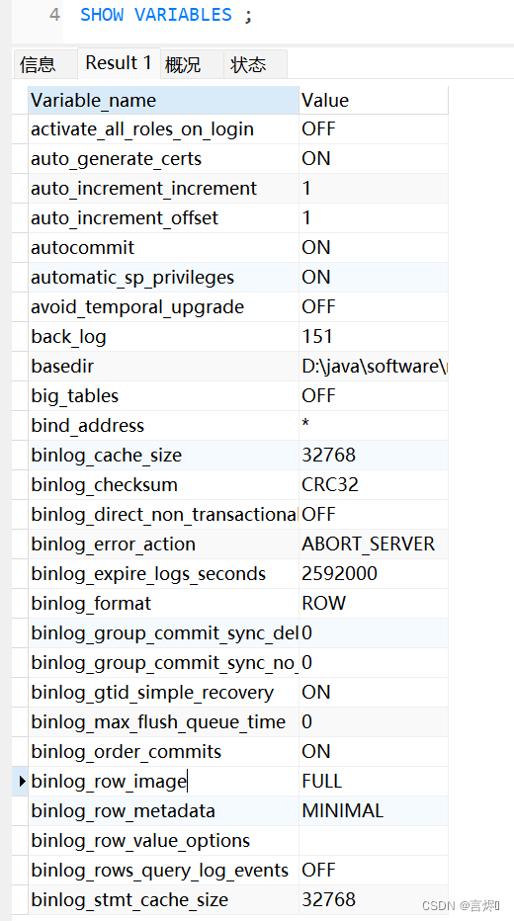The width and height of the screenshot is (514, 921).
Task: Click the value 151 for back_log
Action: 374,337
